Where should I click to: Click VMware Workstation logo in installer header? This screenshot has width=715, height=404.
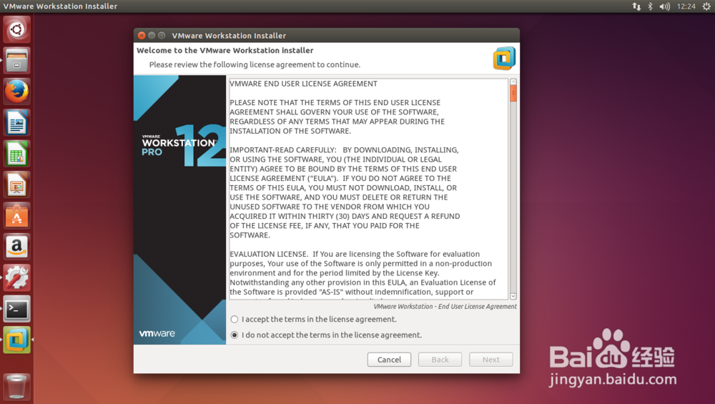click(504, 59)
